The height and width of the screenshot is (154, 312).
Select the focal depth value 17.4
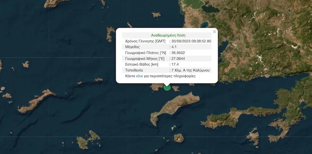(x=174, y=64)
